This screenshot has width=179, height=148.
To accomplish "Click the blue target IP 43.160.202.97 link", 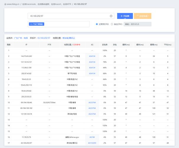I will point(44,38).
